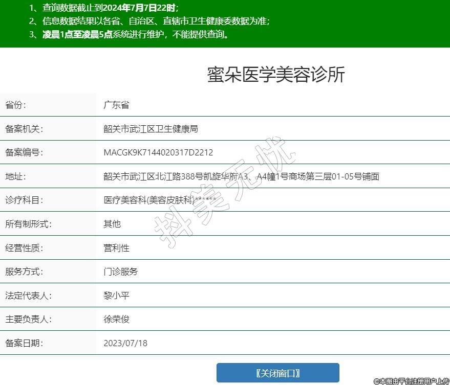Viewport: 450px width, 385px height.
Task: Click the 诊疗科目 row label
Action: [x=24, y=200]
